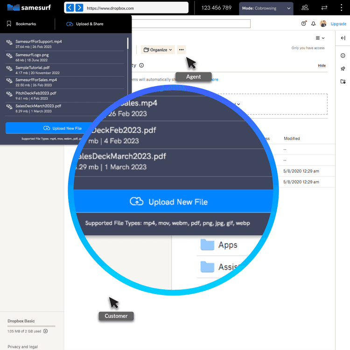Open the list view layout dropdown
Image resolution: width=350 pixels, height=350 pixels.
pos(320,38)
